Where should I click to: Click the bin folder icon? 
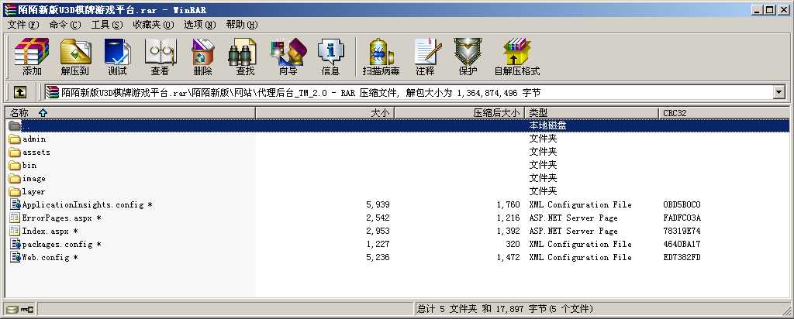(15, 166)
